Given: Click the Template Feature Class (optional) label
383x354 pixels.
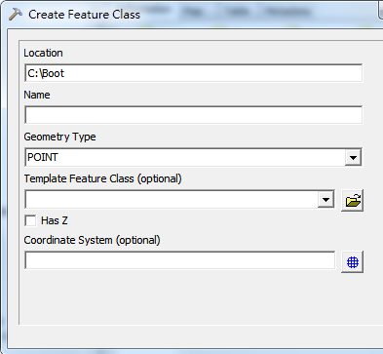Looking at the screenshot, I should 102,178.
